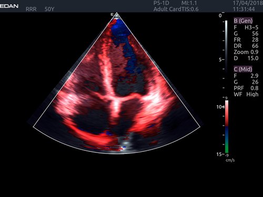Click color frequency value 2.9
This screenshot has width=263, height=197.
pos(255,76)
